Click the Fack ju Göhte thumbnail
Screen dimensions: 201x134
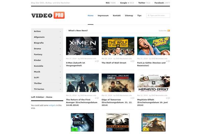tap(153, 46)
